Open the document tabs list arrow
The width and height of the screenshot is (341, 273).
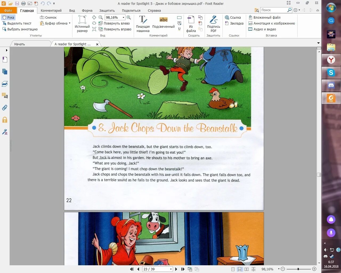click(x=318, y=43)
